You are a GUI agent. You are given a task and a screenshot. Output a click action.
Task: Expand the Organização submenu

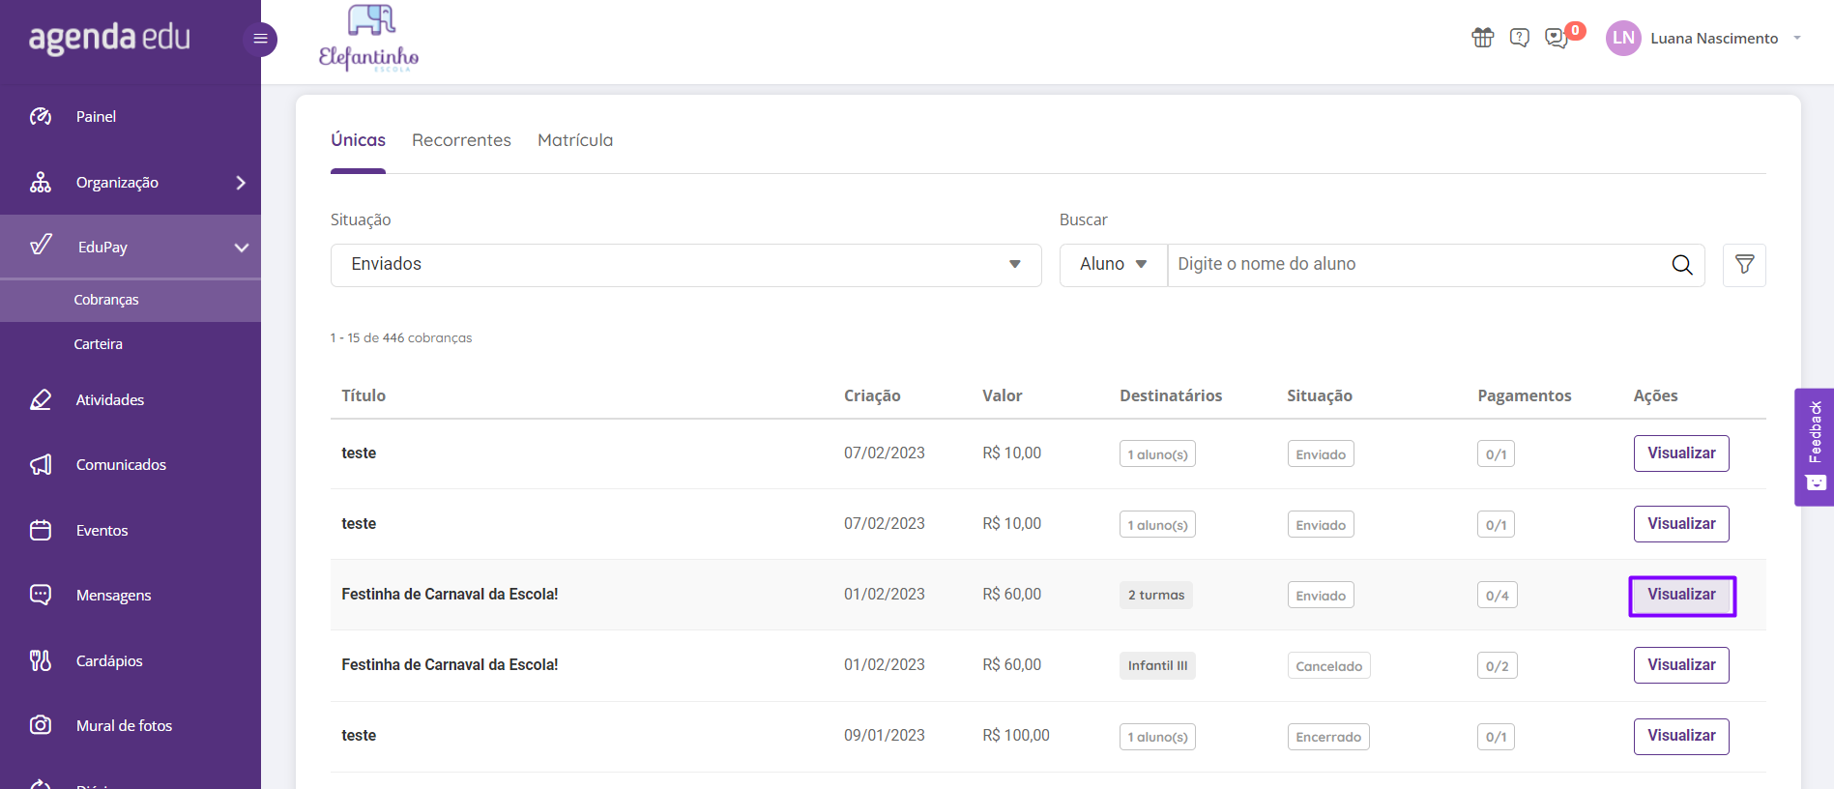click(131, 182)
